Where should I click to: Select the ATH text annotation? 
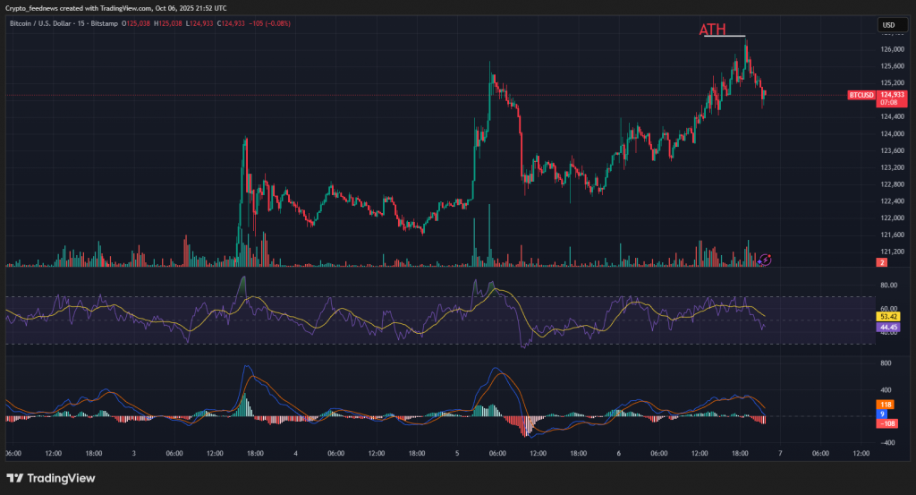[712, 30]
